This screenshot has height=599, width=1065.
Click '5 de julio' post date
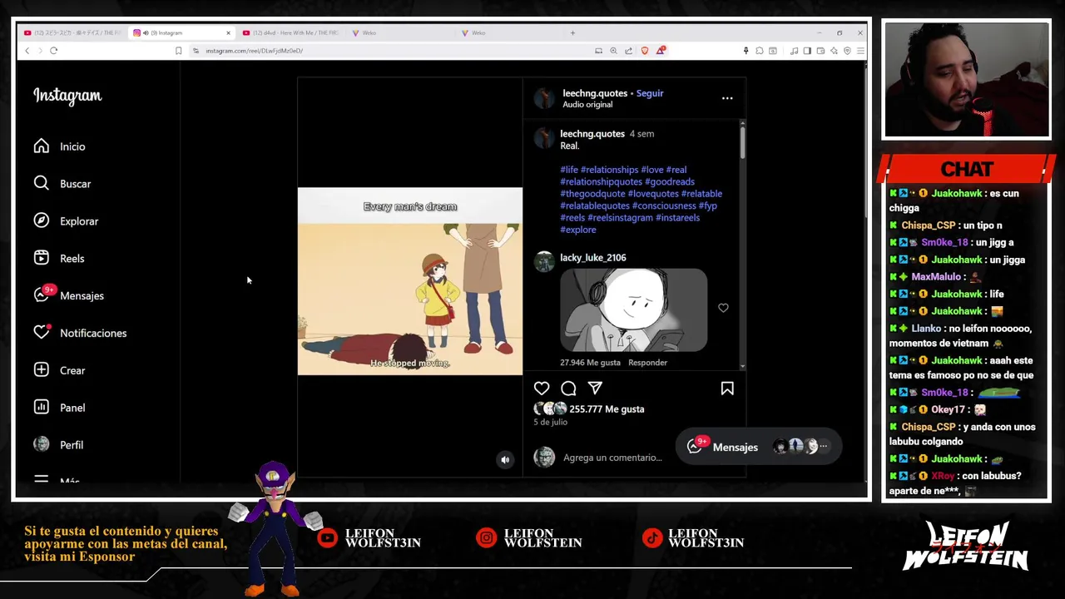pos(550,423)
